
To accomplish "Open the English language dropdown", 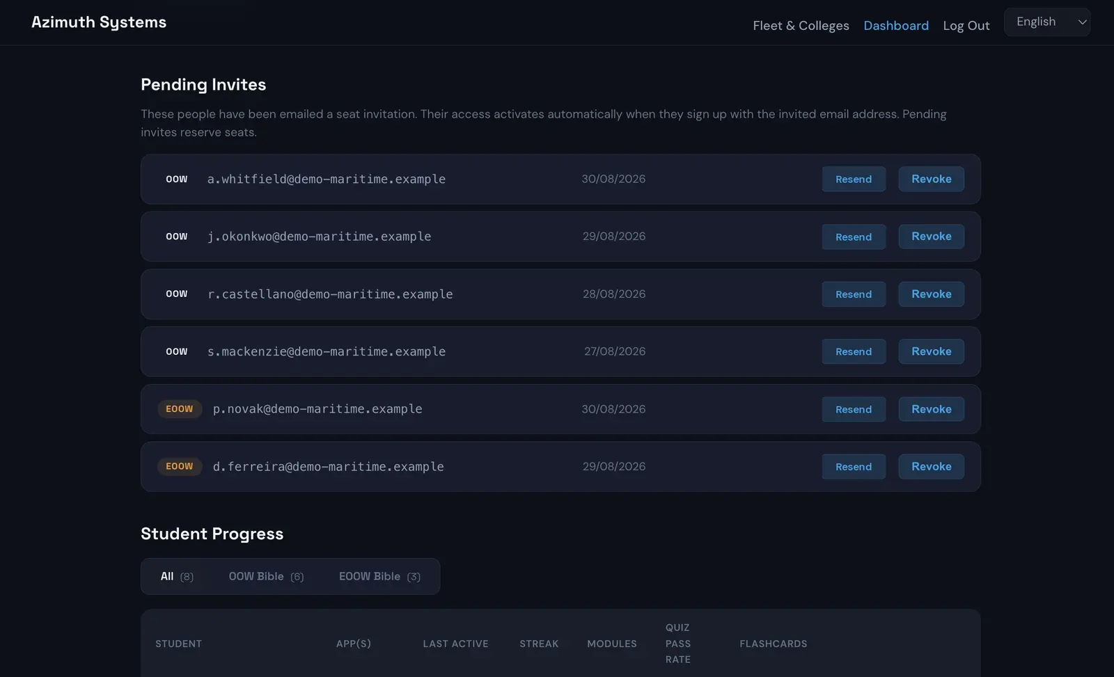I will click(1046, 22).
